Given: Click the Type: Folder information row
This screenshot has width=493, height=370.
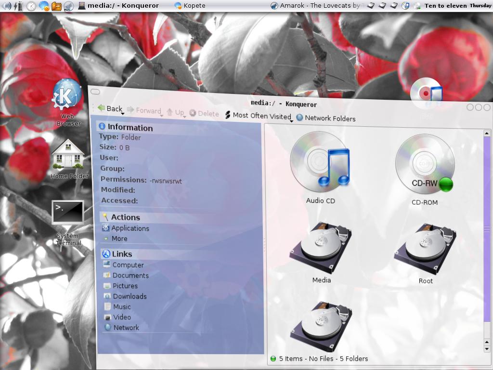Looking at the screenshot, I should [x=120, y=137].
